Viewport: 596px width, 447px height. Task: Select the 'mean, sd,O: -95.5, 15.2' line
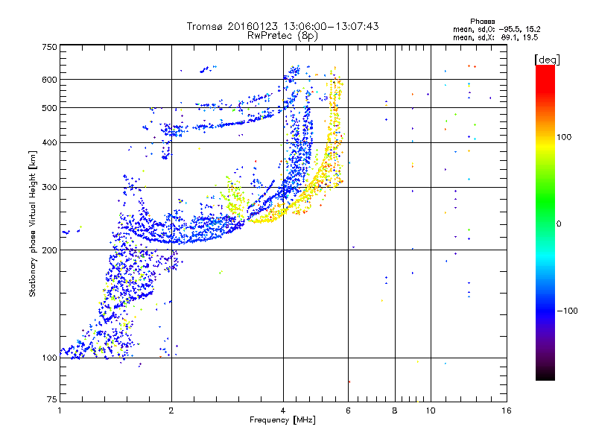pos(496,29)
